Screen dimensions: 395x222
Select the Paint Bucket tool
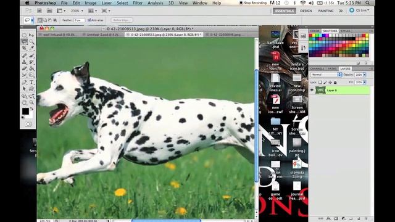31,68
